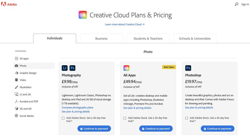Switch to the Business tab
The image size is (250, 140).
pos(101,39)
